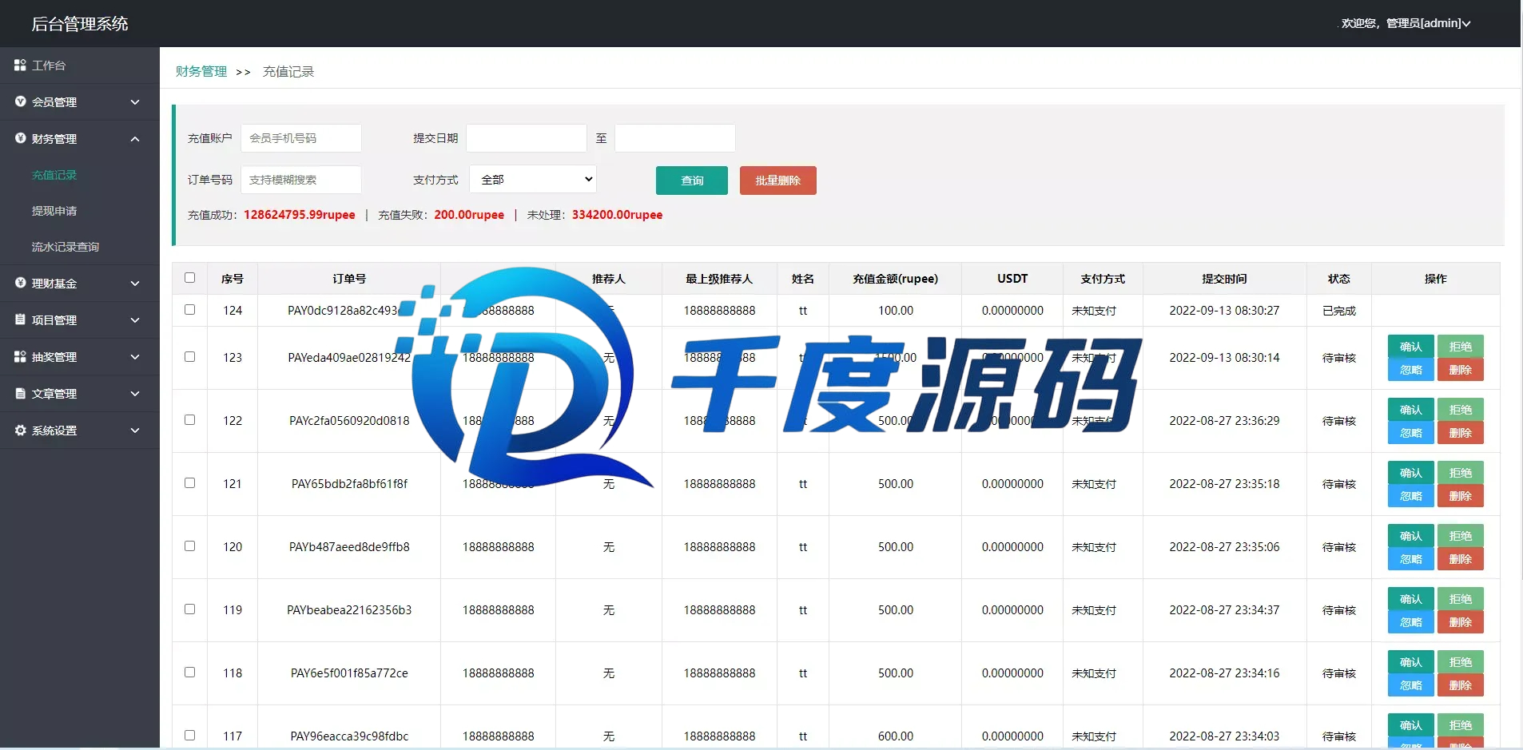1523x750 pixels.
Task: Open the 支付方式 全部 dropdown
Action: (533, 180)
